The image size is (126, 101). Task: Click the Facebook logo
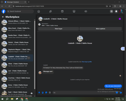4,11
